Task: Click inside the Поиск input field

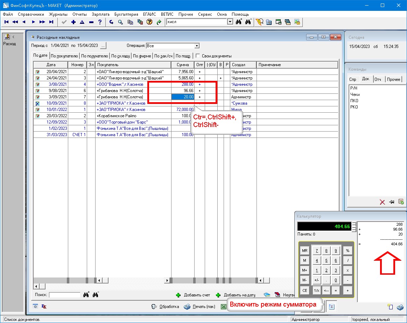Action: [64, 295]
